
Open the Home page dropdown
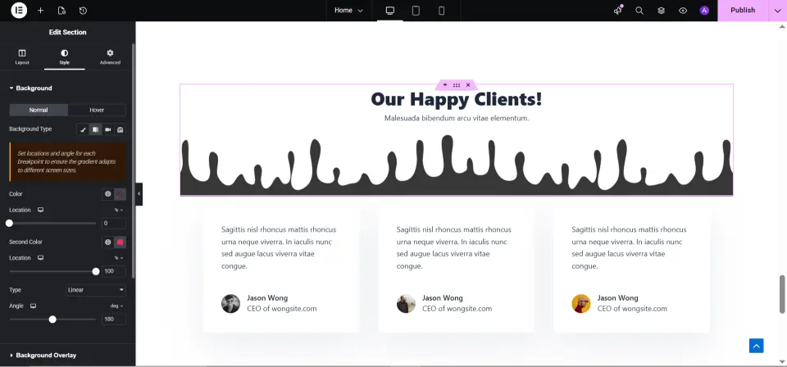click(349, 11)
